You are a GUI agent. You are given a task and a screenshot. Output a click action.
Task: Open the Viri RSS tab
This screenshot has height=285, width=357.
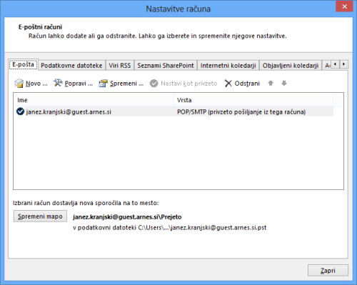pyautogui.click(x=120, y=66)
